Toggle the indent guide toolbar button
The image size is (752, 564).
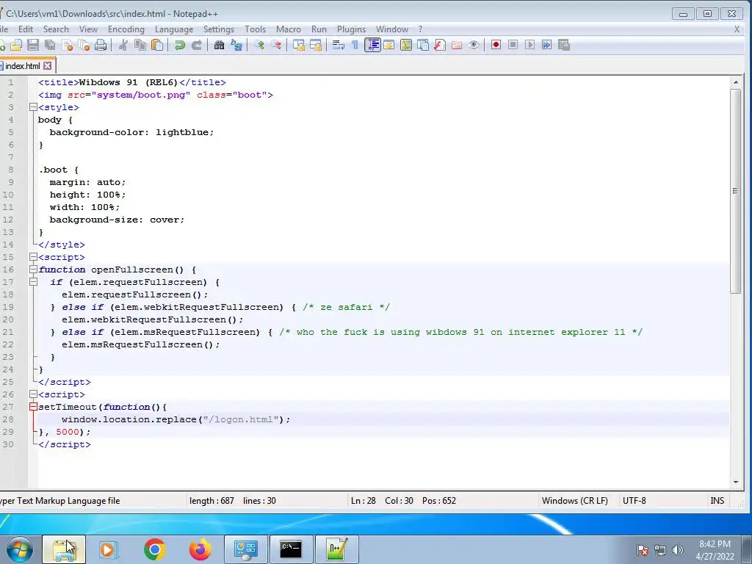372,45
